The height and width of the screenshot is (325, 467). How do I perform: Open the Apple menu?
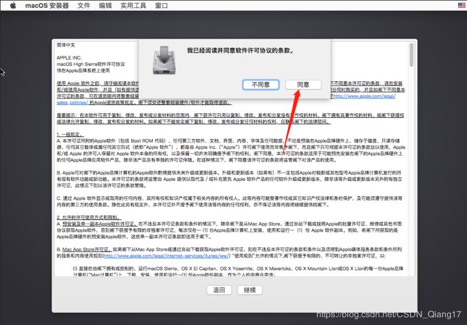[13, 6]
